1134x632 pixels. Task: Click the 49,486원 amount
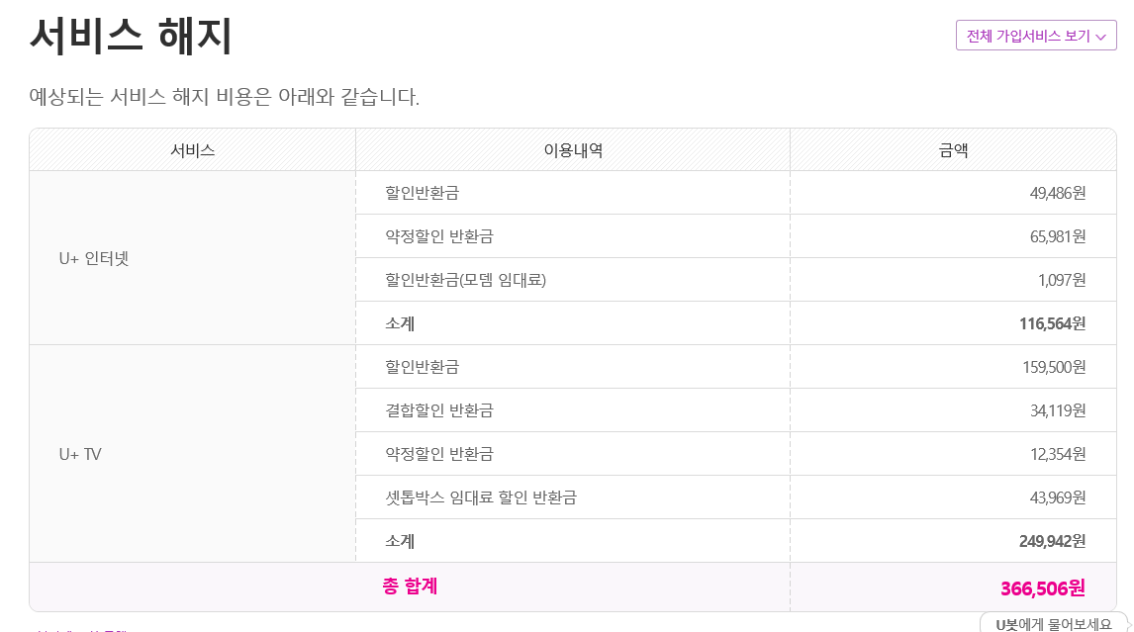[1057, 193]
